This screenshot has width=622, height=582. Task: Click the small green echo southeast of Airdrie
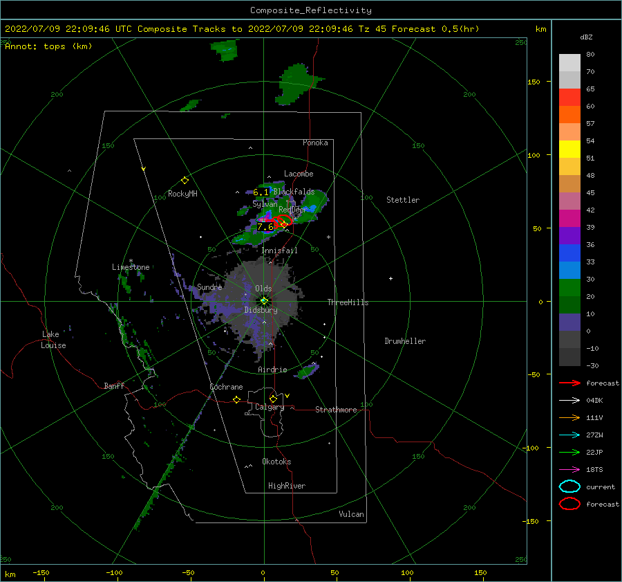click(308, 372)
